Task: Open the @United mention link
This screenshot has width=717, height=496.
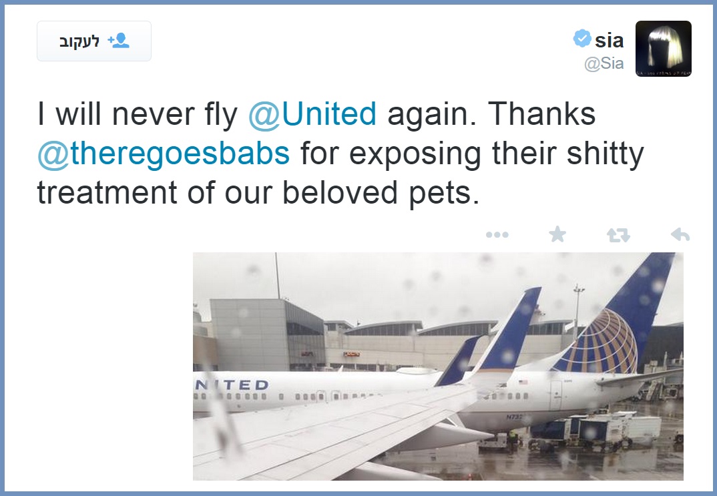Action: pyautogui.click(x=312, y=115)
